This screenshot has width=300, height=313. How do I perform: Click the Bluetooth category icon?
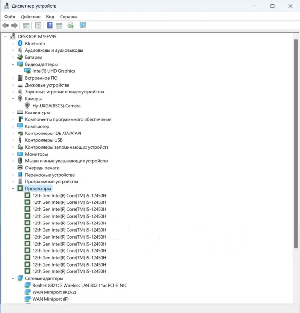click(20, 44)
